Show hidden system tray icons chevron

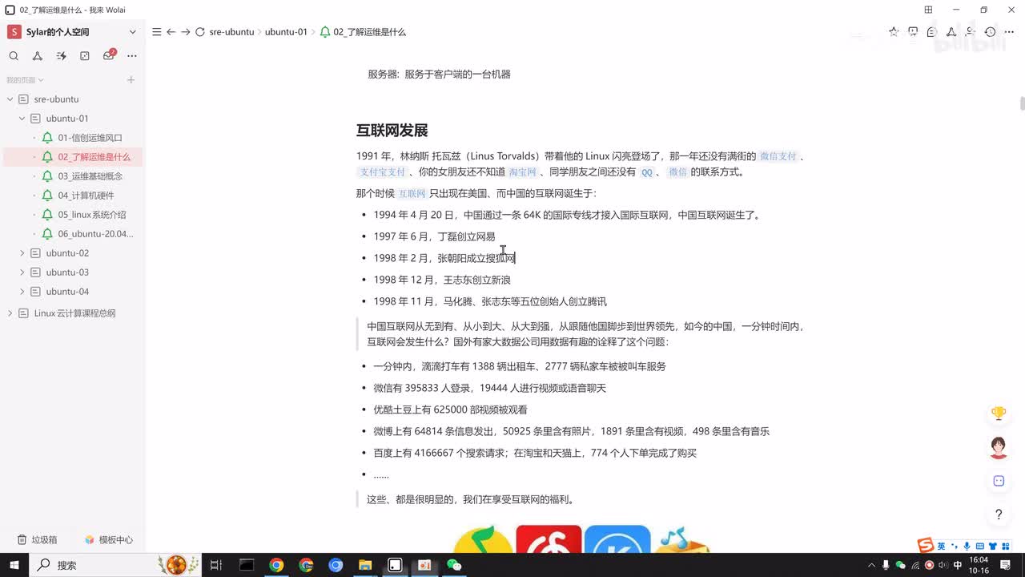pos(871,565)
